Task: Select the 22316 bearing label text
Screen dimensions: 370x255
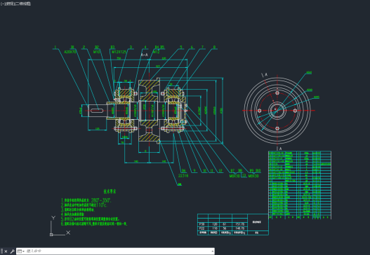Action: click(183, 176)
